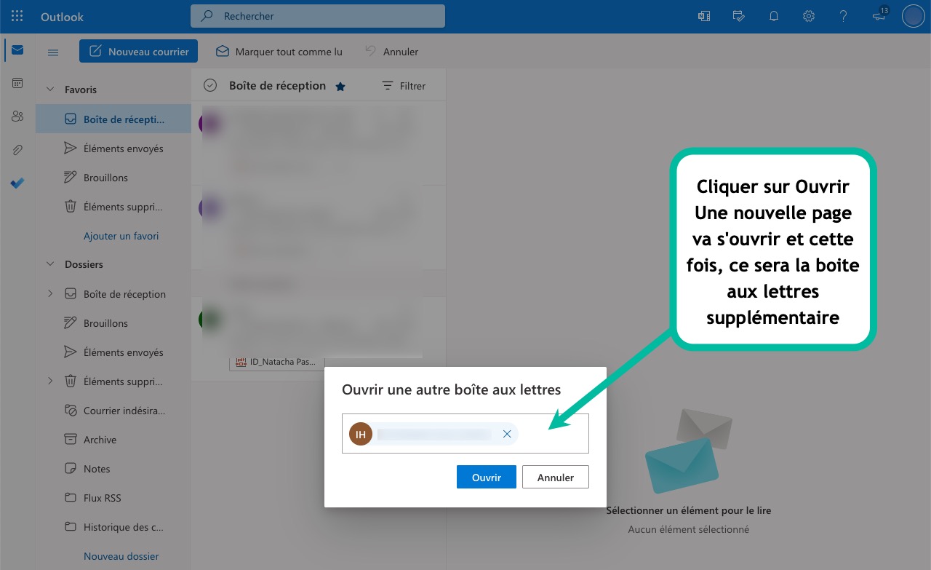
Task: Open the Filtrer menu
Action: pyautogui.click(x=404, y=86)
